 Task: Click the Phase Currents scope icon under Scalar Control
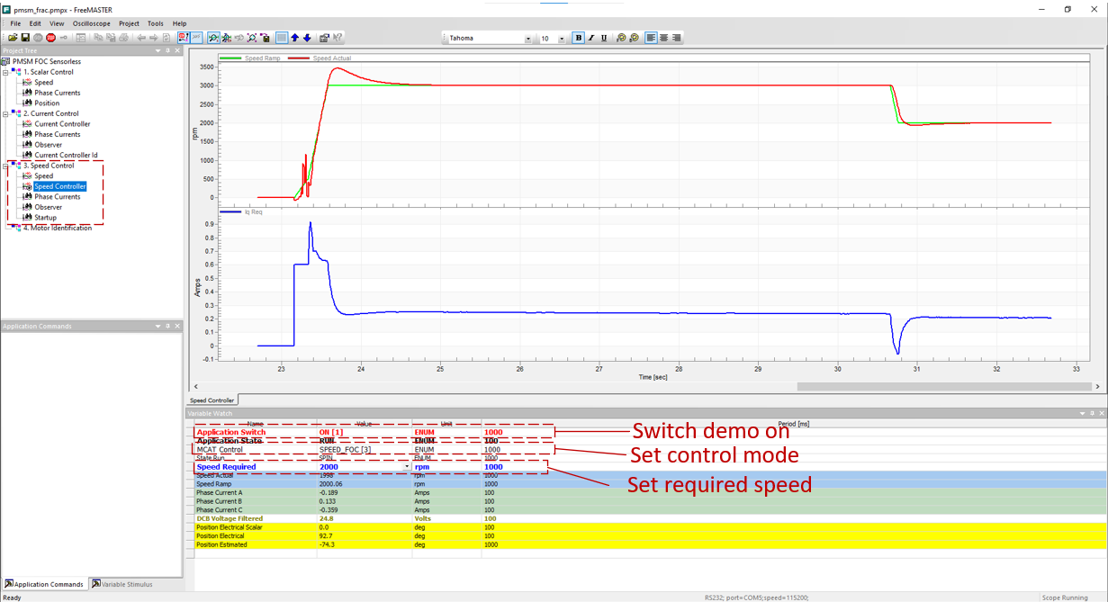27,93
